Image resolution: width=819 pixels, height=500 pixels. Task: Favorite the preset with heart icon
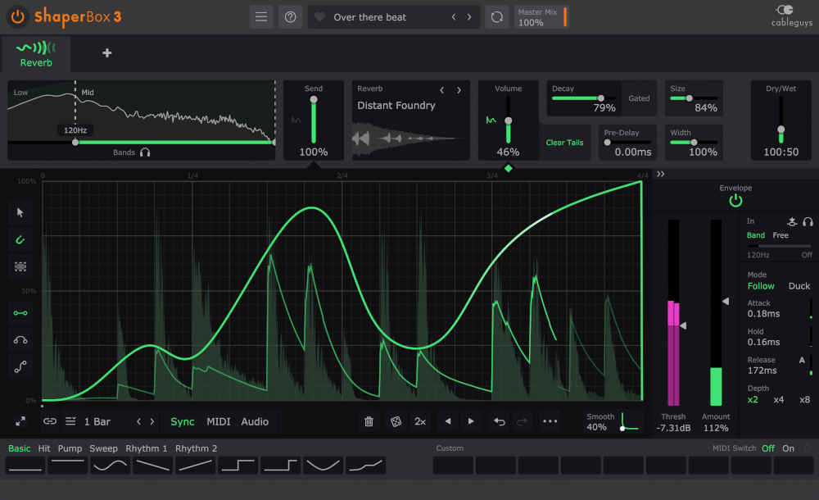pyautogui.click(x=320, y=17)
